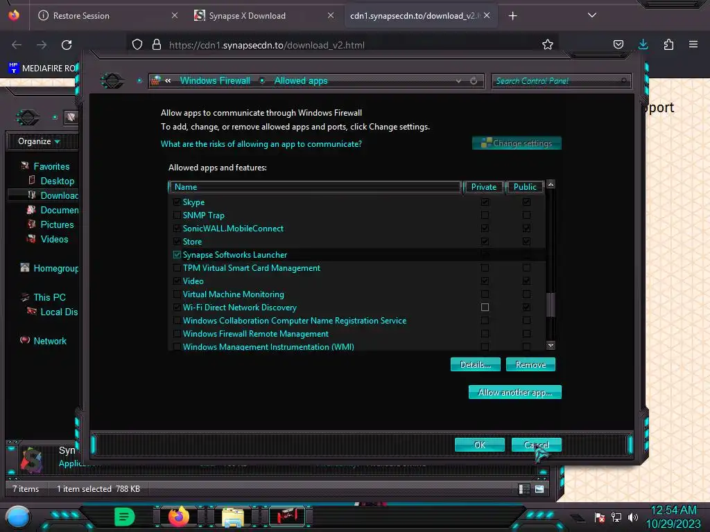Click the padlock site security icon
This screenshot has width=710, height=532.
[x=157, y=44]
